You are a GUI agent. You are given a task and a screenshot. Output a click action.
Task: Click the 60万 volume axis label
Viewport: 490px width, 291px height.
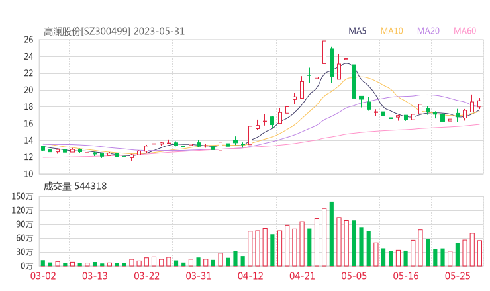[24, 238]
